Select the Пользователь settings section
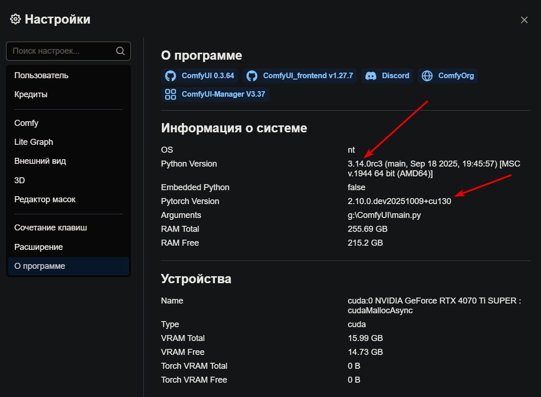The height and width of the screenshot is (397, 541). (x=68, y=75)
